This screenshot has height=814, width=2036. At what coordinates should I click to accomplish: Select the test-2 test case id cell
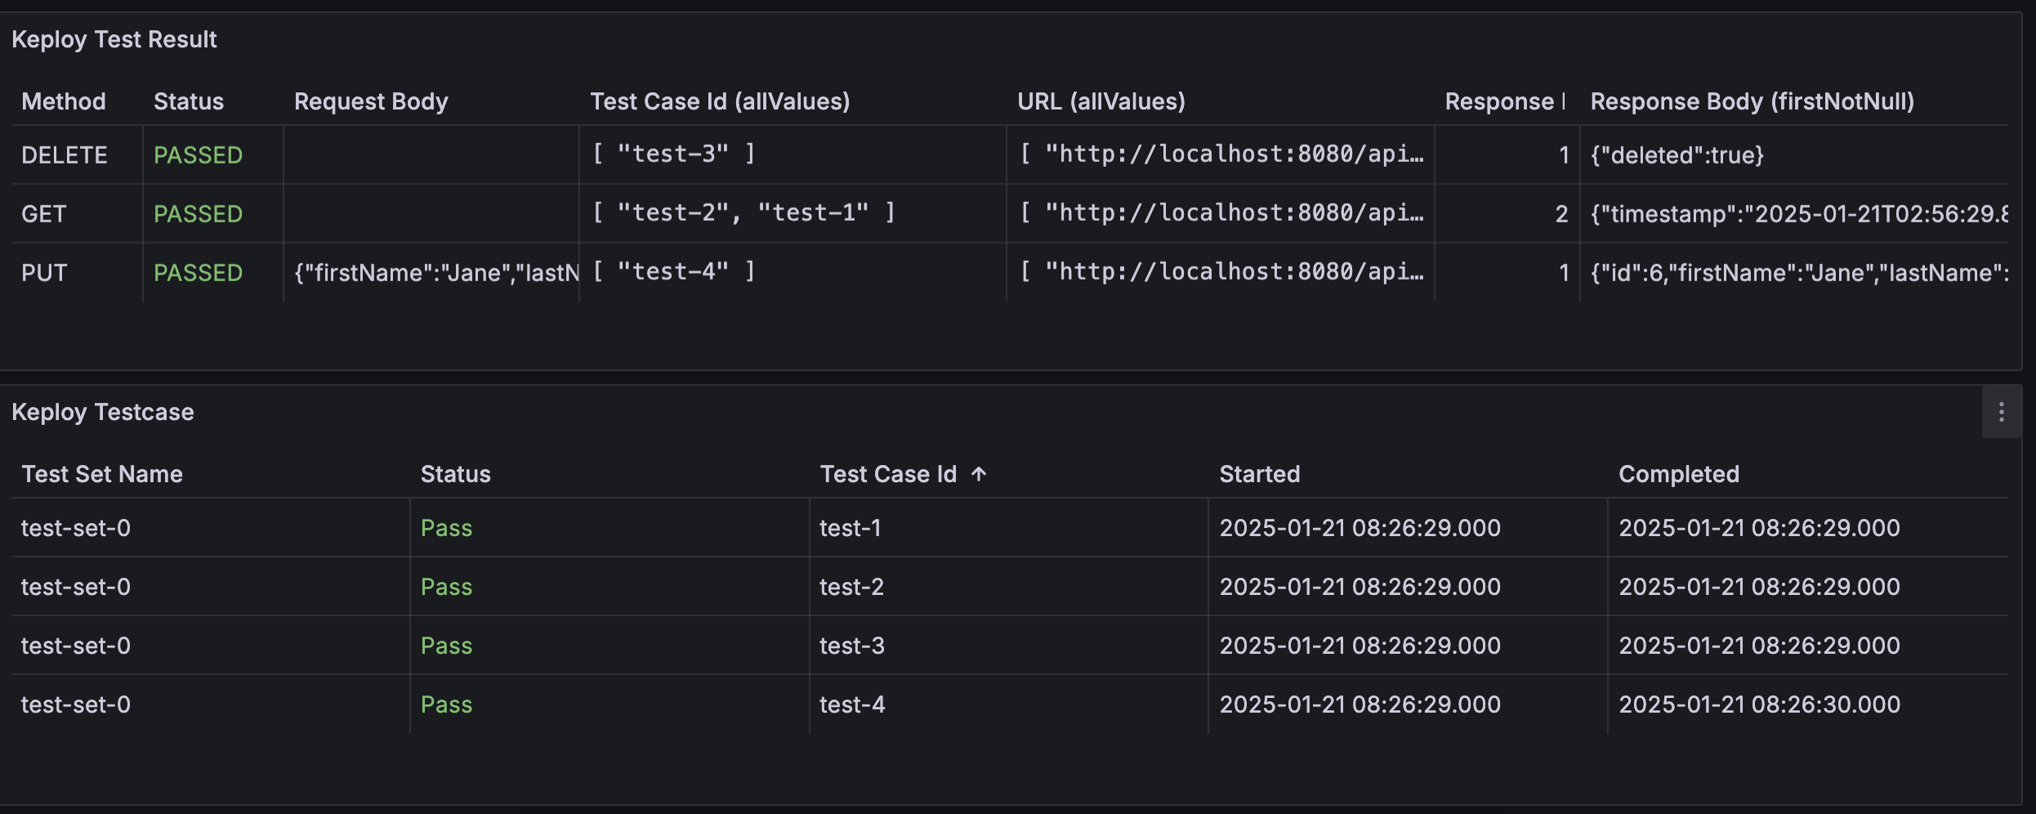point(852,587)
